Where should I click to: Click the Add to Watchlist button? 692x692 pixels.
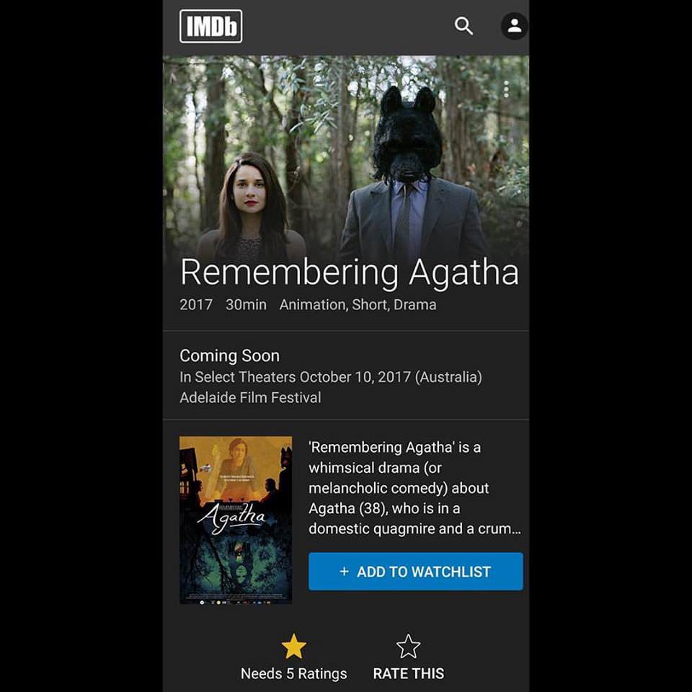[416, 572]
